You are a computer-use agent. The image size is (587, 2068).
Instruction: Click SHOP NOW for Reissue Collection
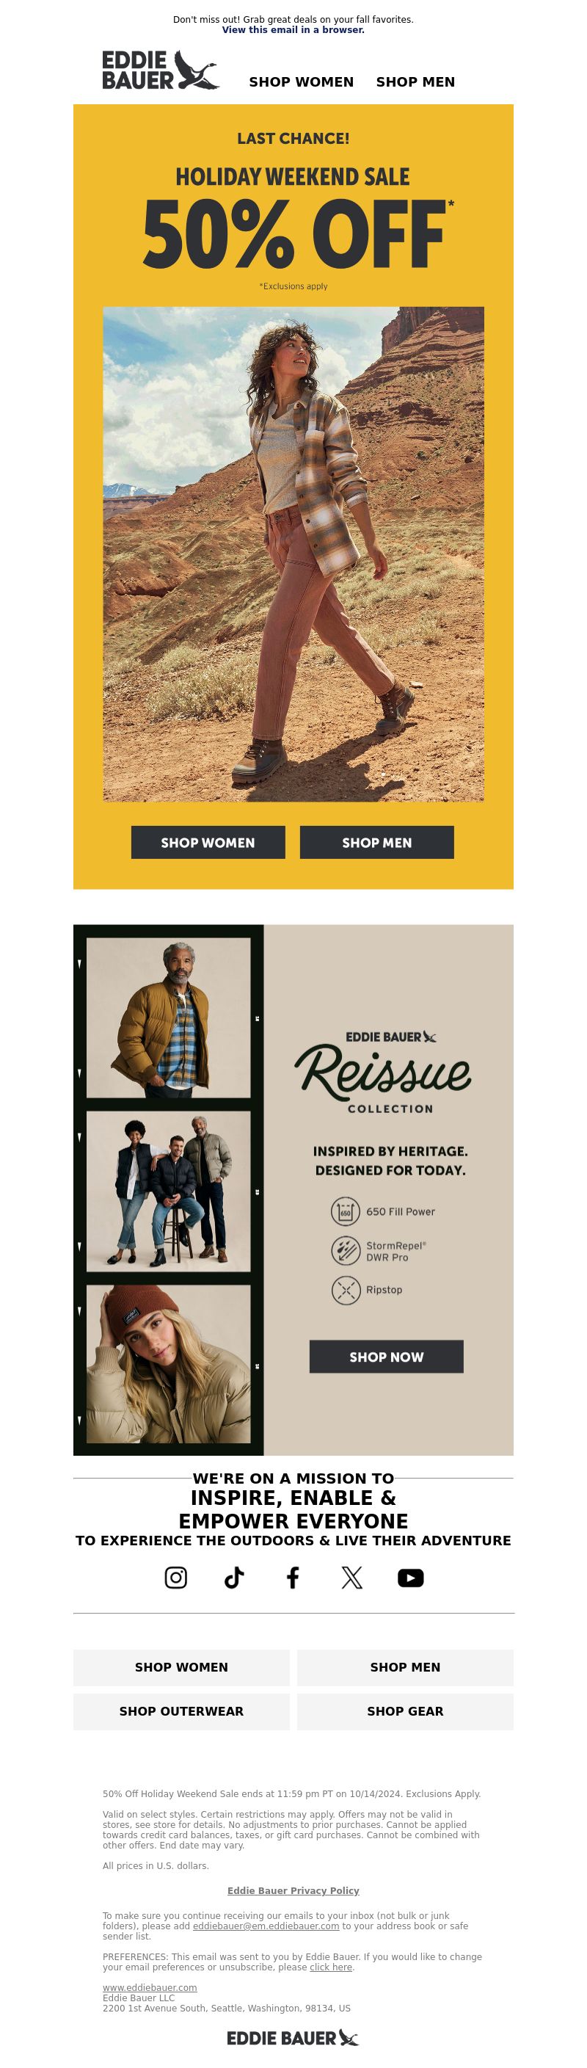(x=387, y=1357)
